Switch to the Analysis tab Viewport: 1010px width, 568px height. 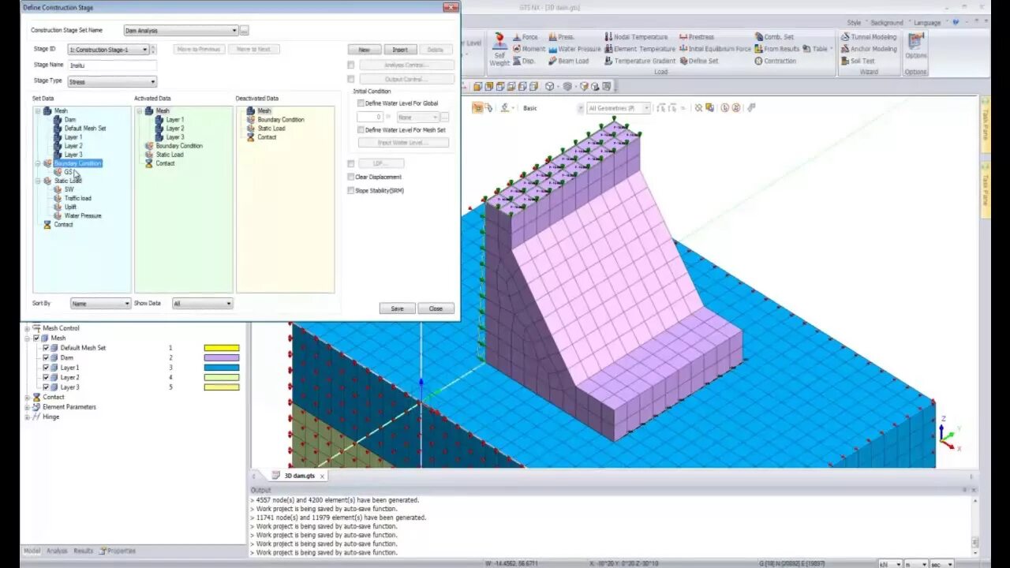pyautogui.click(x=57, y=551)
